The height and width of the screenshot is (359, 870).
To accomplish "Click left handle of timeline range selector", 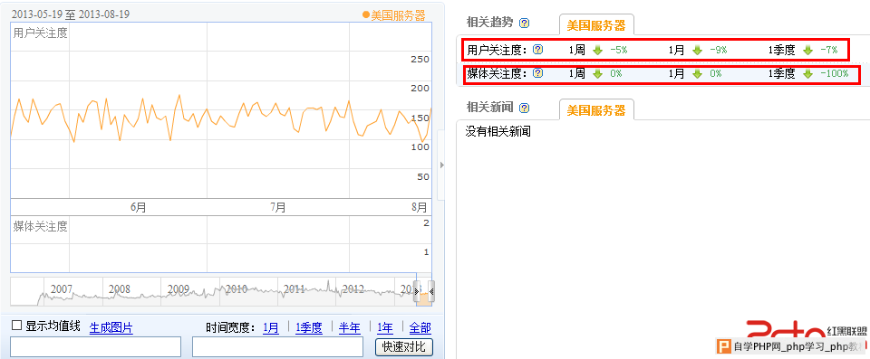I will click(417, 291).
